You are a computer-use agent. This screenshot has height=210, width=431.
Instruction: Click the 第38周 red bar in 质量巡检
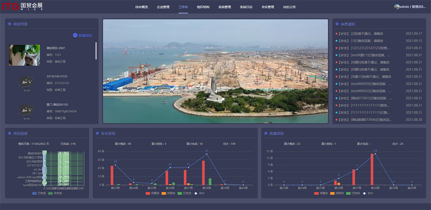(x=372, y=170)
